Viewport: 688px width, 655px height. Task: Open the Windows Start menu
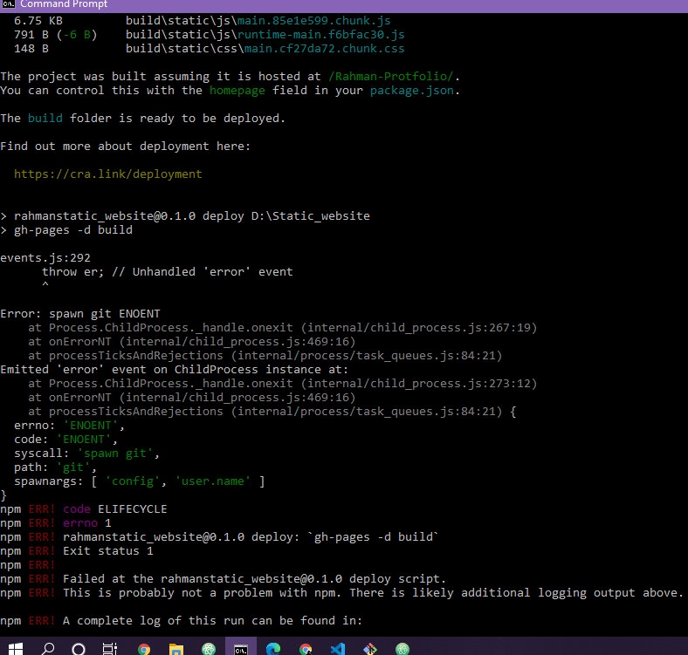point(16,649)
